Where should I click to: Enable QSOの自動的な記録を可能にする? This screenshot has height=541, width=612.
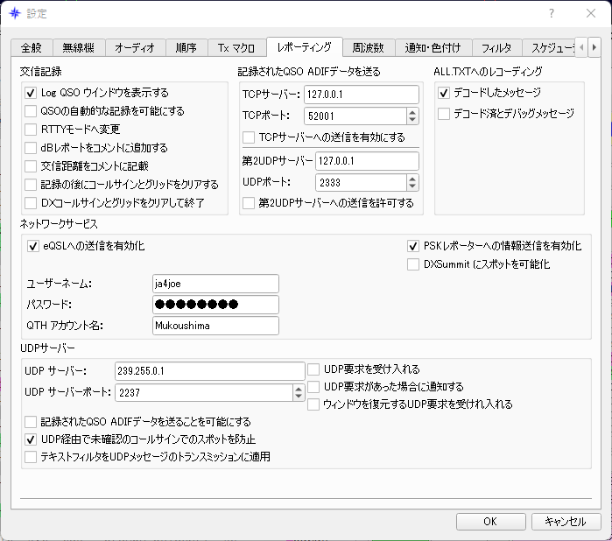(x=31, y=111)
